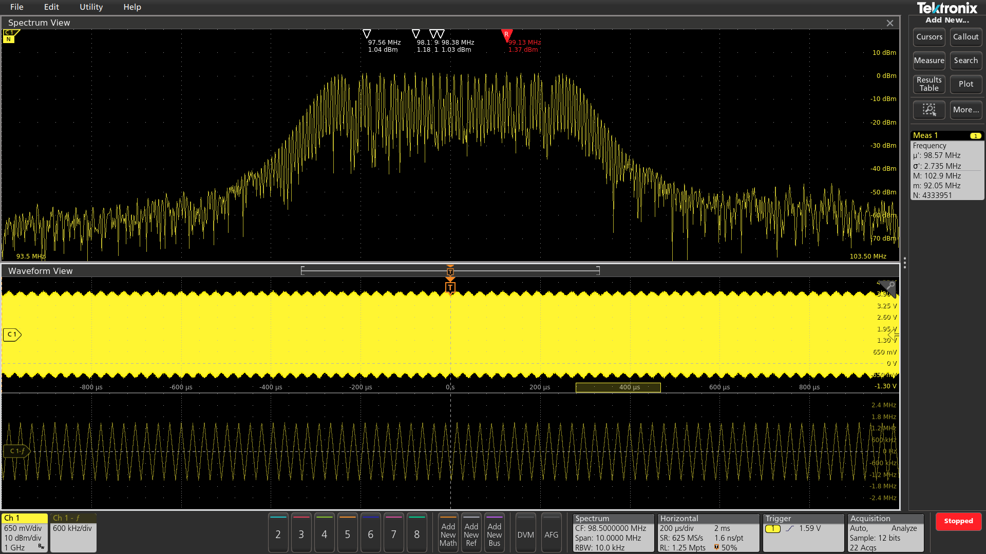Open the Search function

tap(966, 61)
